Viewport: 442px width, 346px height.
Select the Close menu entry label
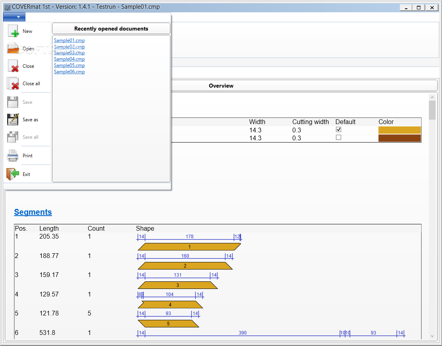click(x=28, y=66)
